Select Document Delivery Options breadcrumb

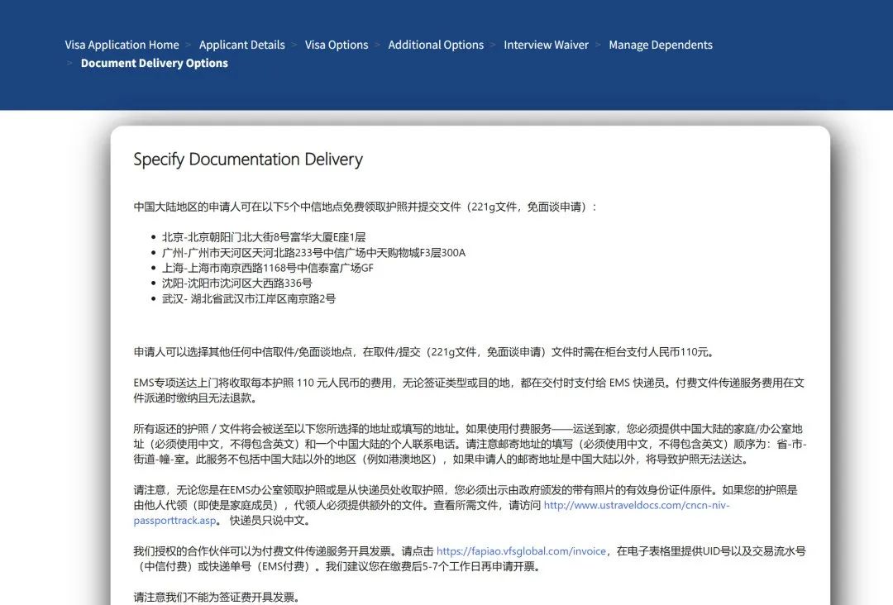pyautogui.click(x=155, y=63)
